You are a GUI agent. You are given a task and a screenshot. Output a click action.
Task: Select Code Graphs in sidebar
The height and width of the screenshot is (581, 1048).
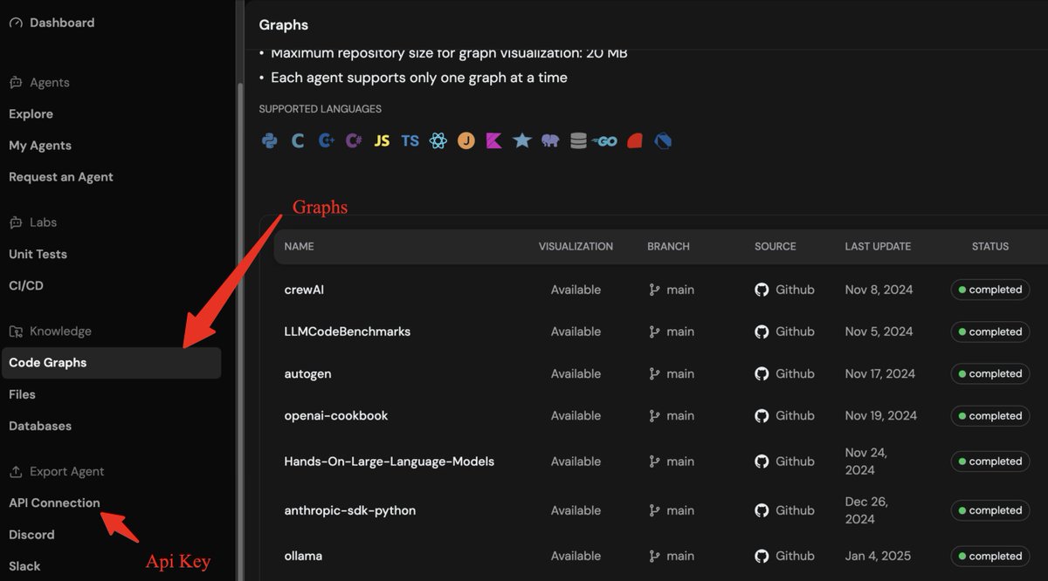[x=112, y=363]
